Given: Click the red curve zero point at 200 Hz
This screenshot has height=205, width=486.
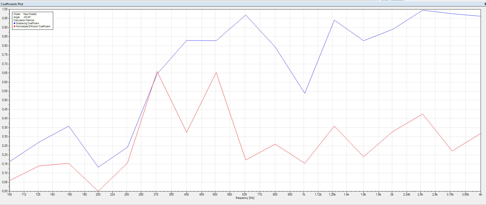Looking at the screenshot, I should click(x=98, y=191).
